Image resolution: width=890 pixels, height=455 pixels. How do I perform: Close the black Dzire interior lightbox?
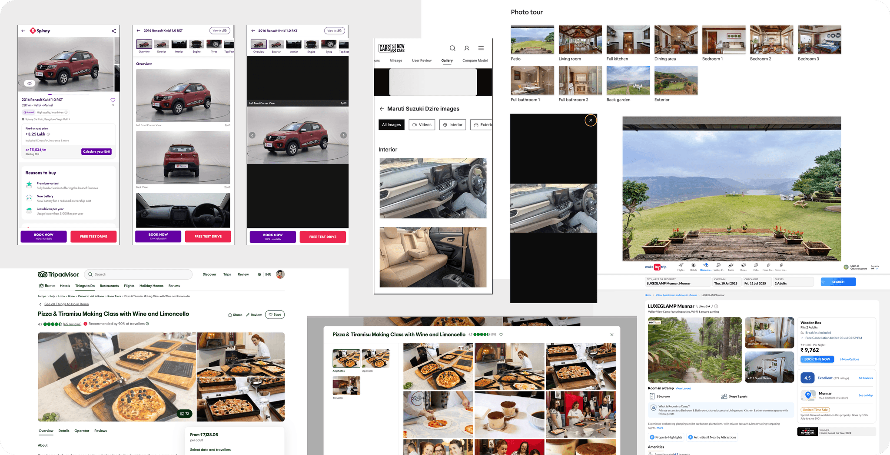click(591, 120)
